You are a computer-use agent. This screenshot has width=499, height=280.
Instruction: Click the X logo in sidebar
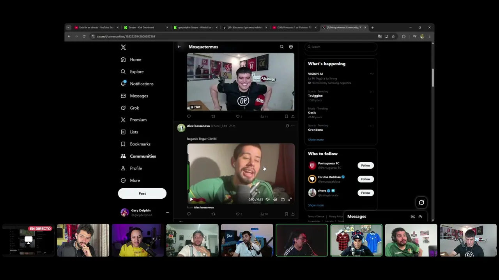tap(123, 47)
